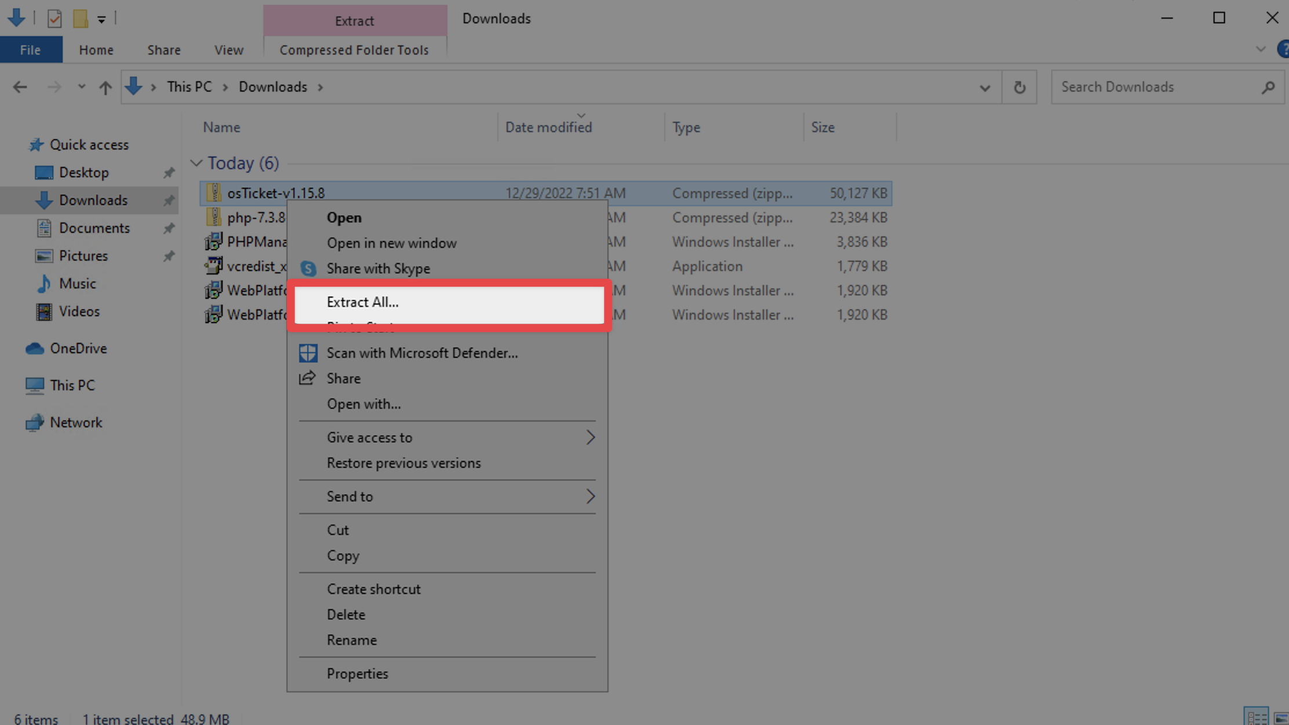The width and height of the screenshot is (1289, 725).
Task: Click the Share with Skype icon
Action: pyautogui.click(x=308, y=269)
